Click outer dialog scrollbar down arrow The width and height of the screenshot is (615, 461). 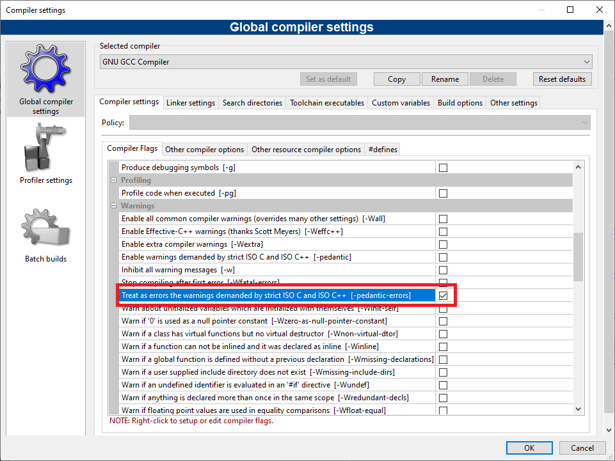[609, 430]
